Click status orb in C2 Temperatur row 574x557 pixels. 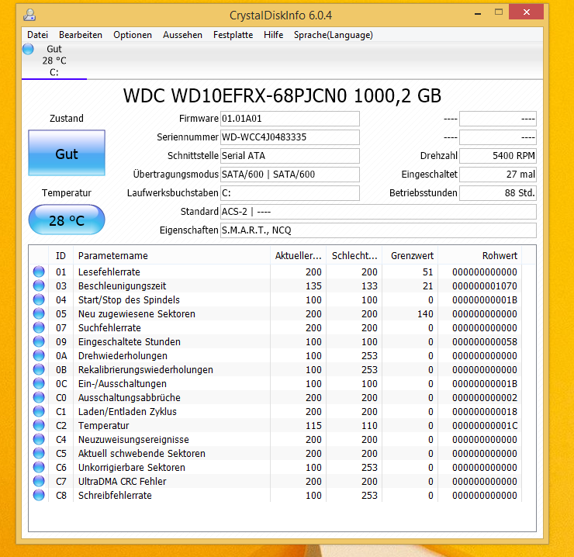(39, 425)
